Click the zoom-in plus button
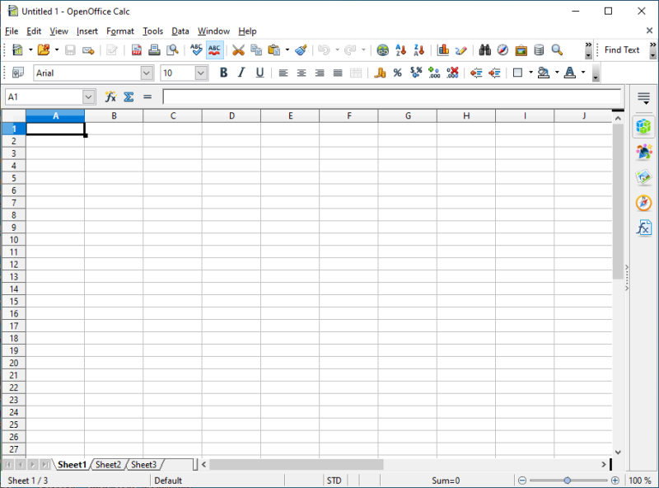Screen dimensions: 659x488 click(615, 481)
